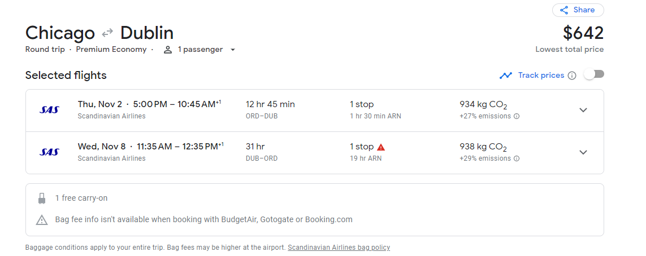The image size is (646, 256).
Task: Click the bag fee warning triangle icon
Action: tap(42, 220)
